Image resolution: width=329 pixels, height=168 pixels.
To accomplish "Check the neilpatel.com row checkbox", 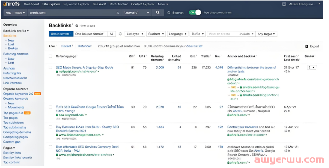I will click(50, 67).
